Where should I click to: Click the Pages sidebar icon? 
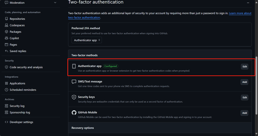coord(7,45)
